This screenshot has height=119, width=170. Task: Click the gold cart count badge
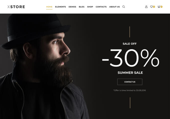[161, 7]
